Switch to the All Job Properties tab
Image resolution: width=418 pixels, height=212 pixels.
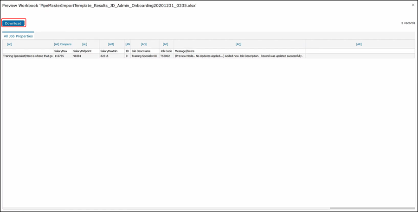pyautogui.click(x=18, y=36)
